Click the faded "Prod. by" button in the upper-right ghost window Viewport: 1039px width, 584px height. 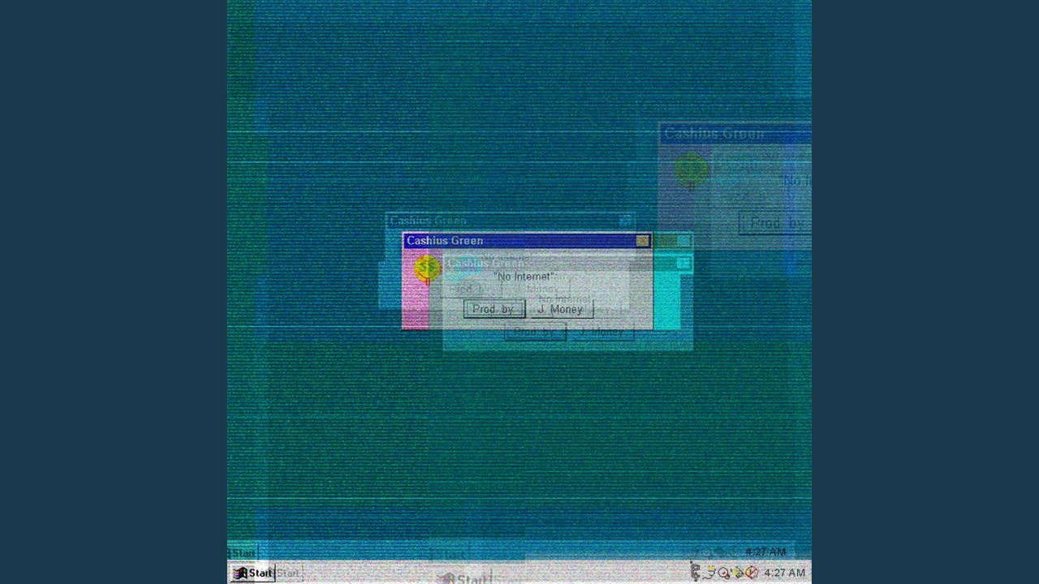[776, 223]
